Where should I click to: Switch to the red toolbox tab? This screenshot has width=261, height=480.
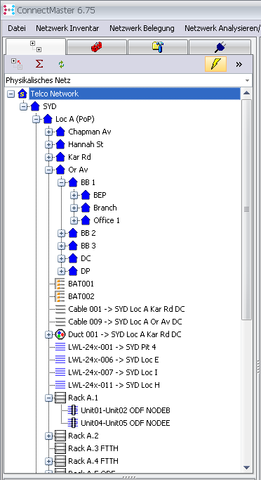tap(96, 47)
